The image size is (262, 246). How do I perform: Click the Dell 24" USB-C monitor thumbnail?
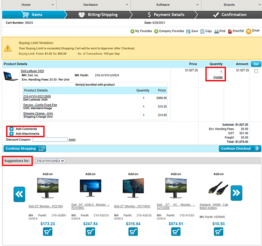[x=90, y=188]
